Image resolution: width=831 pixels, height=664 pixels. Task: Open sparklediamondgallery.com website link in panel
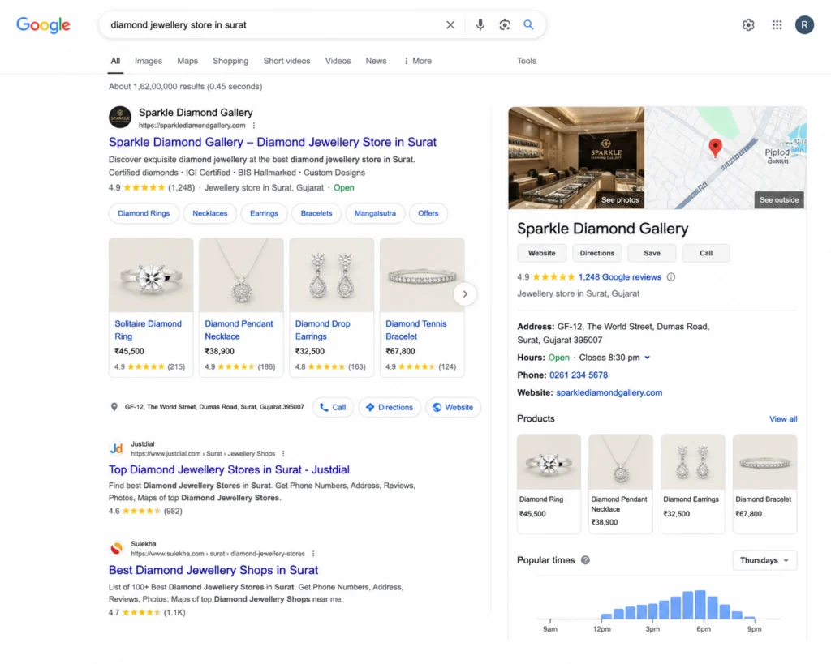click(x=609, y=392)
